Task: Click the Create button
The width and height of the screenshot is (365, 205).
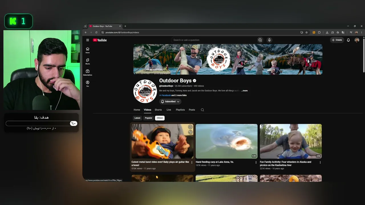Action: 337,40
